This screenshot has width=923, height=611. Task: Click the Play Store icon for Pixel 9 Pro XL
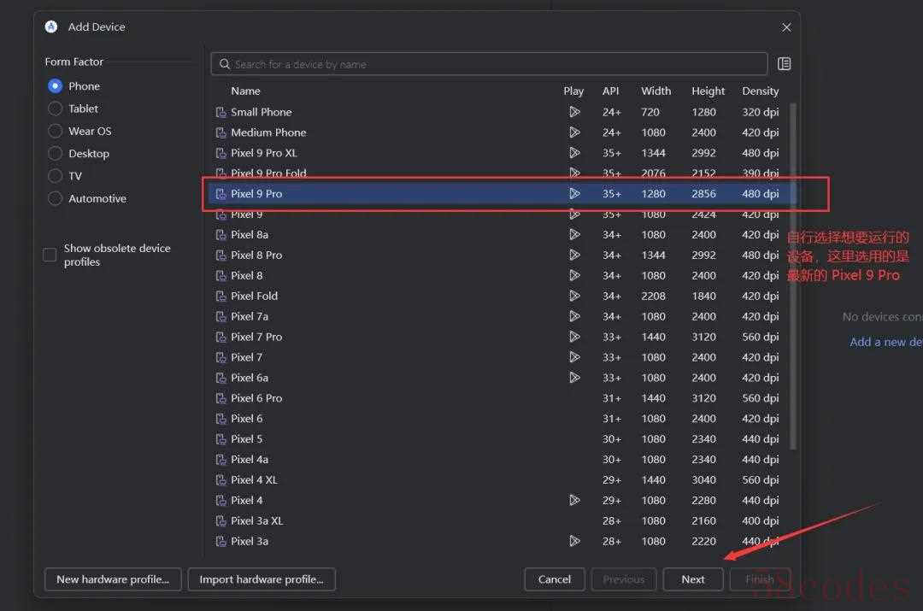click(x=574, y=153)
